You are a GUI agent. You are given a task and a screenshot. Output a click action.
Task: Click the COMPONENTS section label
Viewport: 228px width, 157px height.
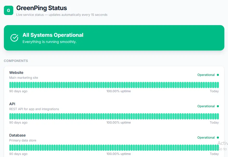(x=16, y=61)
